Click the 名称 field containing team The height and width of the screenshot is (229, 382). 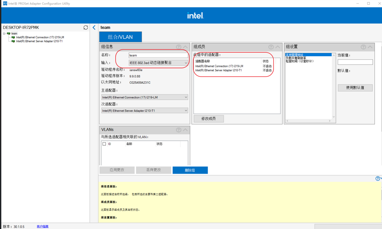coord(158,55)
